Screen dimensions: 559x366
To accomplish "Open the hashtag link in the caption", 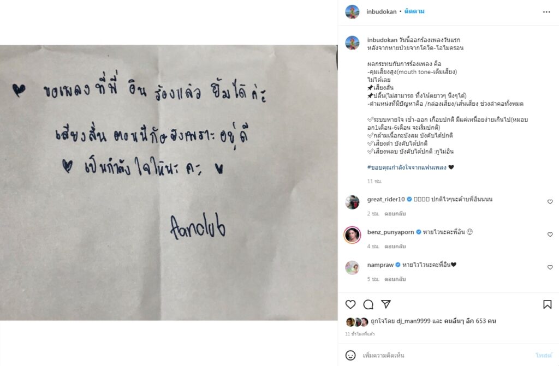I will coord(407,167).
